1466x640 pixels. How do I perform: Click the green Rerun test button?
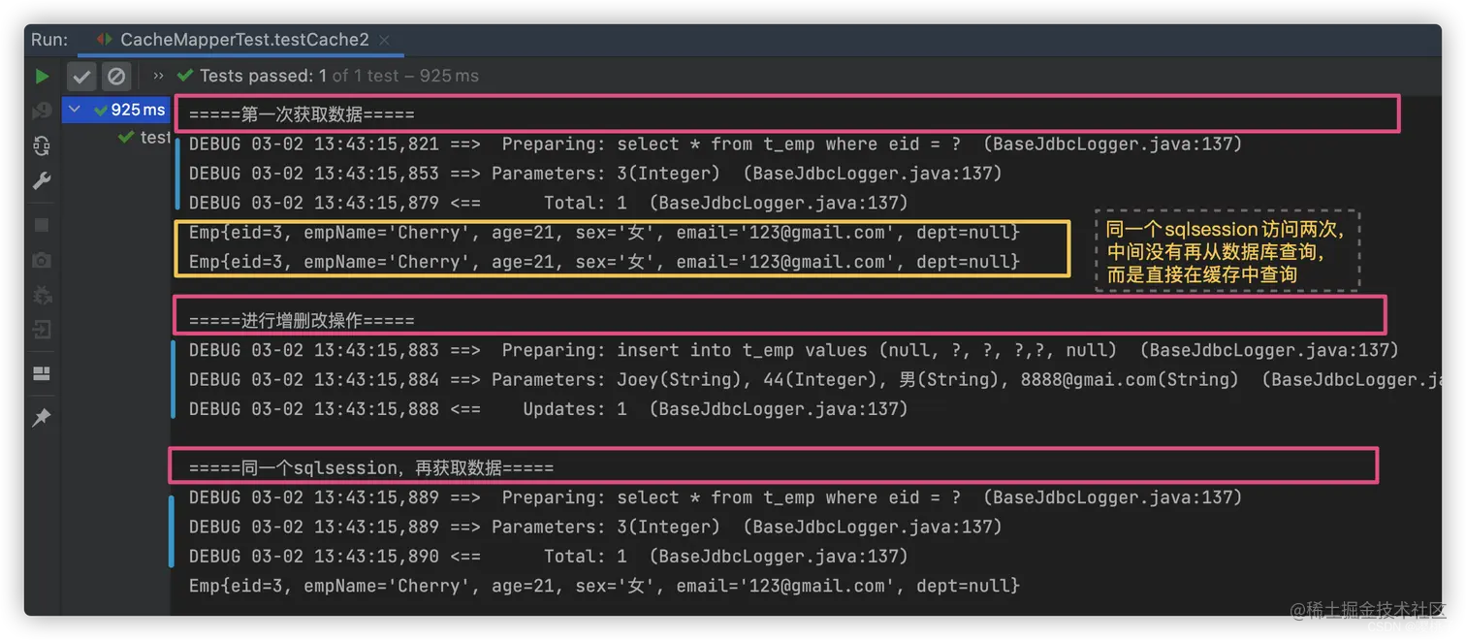pos(42,76)
